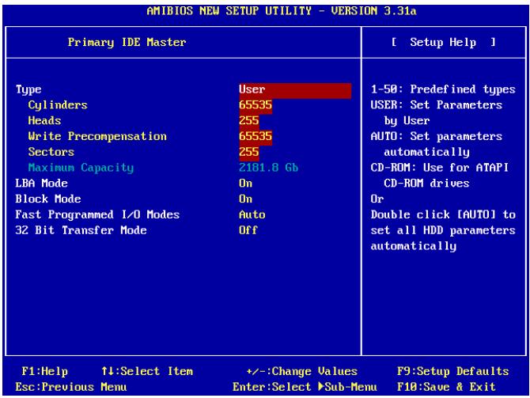Click the Type label
530x398 pixels.
(x=28, y=90)
